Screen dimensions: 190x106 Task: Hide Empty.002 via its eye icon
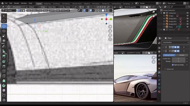coord(187,21)
